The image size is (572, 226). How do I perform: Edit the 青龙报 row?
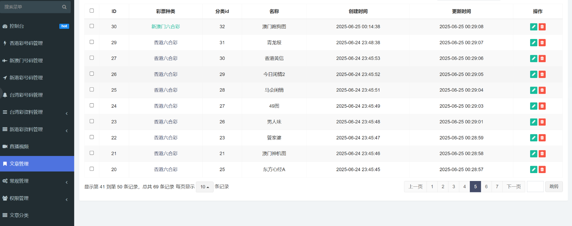[534, 42]
